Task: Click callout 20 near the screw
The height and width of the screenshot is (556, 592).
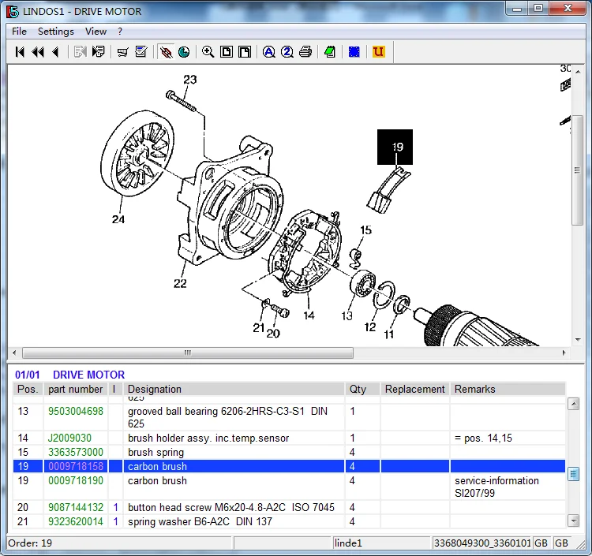Action: (x=273, y=334)
